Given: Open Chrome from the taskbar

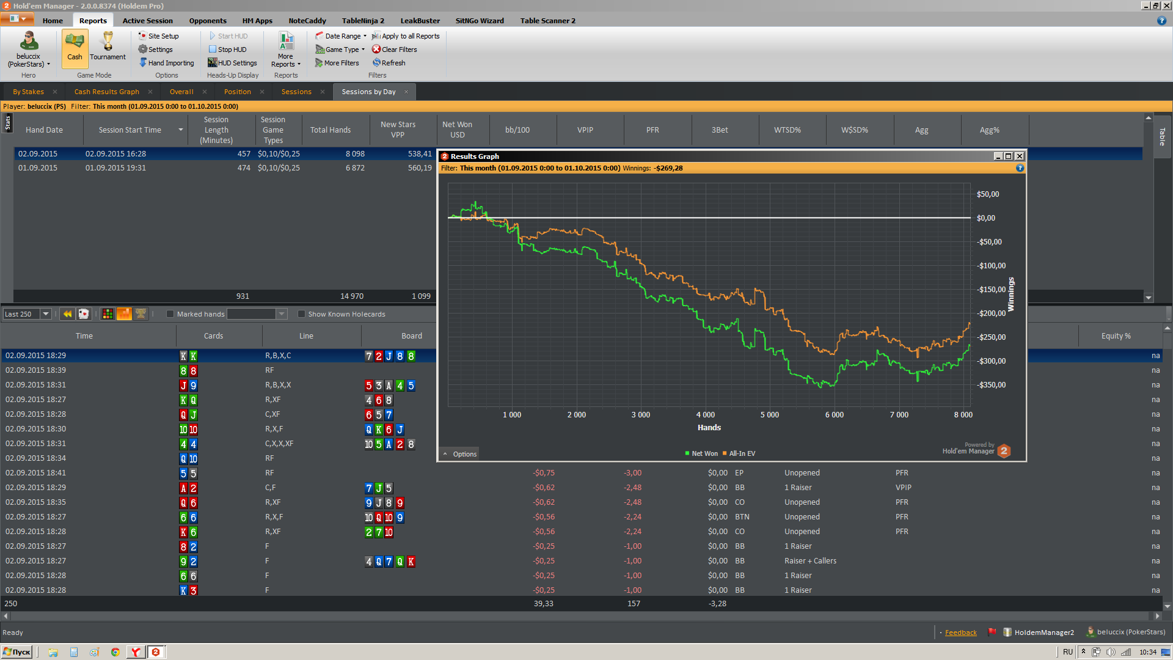Looking at the screenshot, I should 115,652.
